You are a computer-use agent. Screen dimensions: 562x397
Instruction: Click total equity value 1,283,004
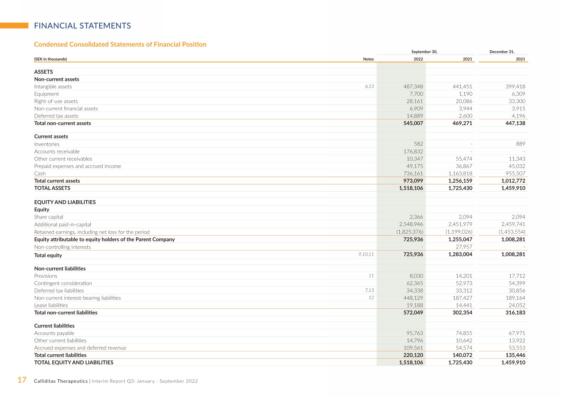click(x=460, y=254)
